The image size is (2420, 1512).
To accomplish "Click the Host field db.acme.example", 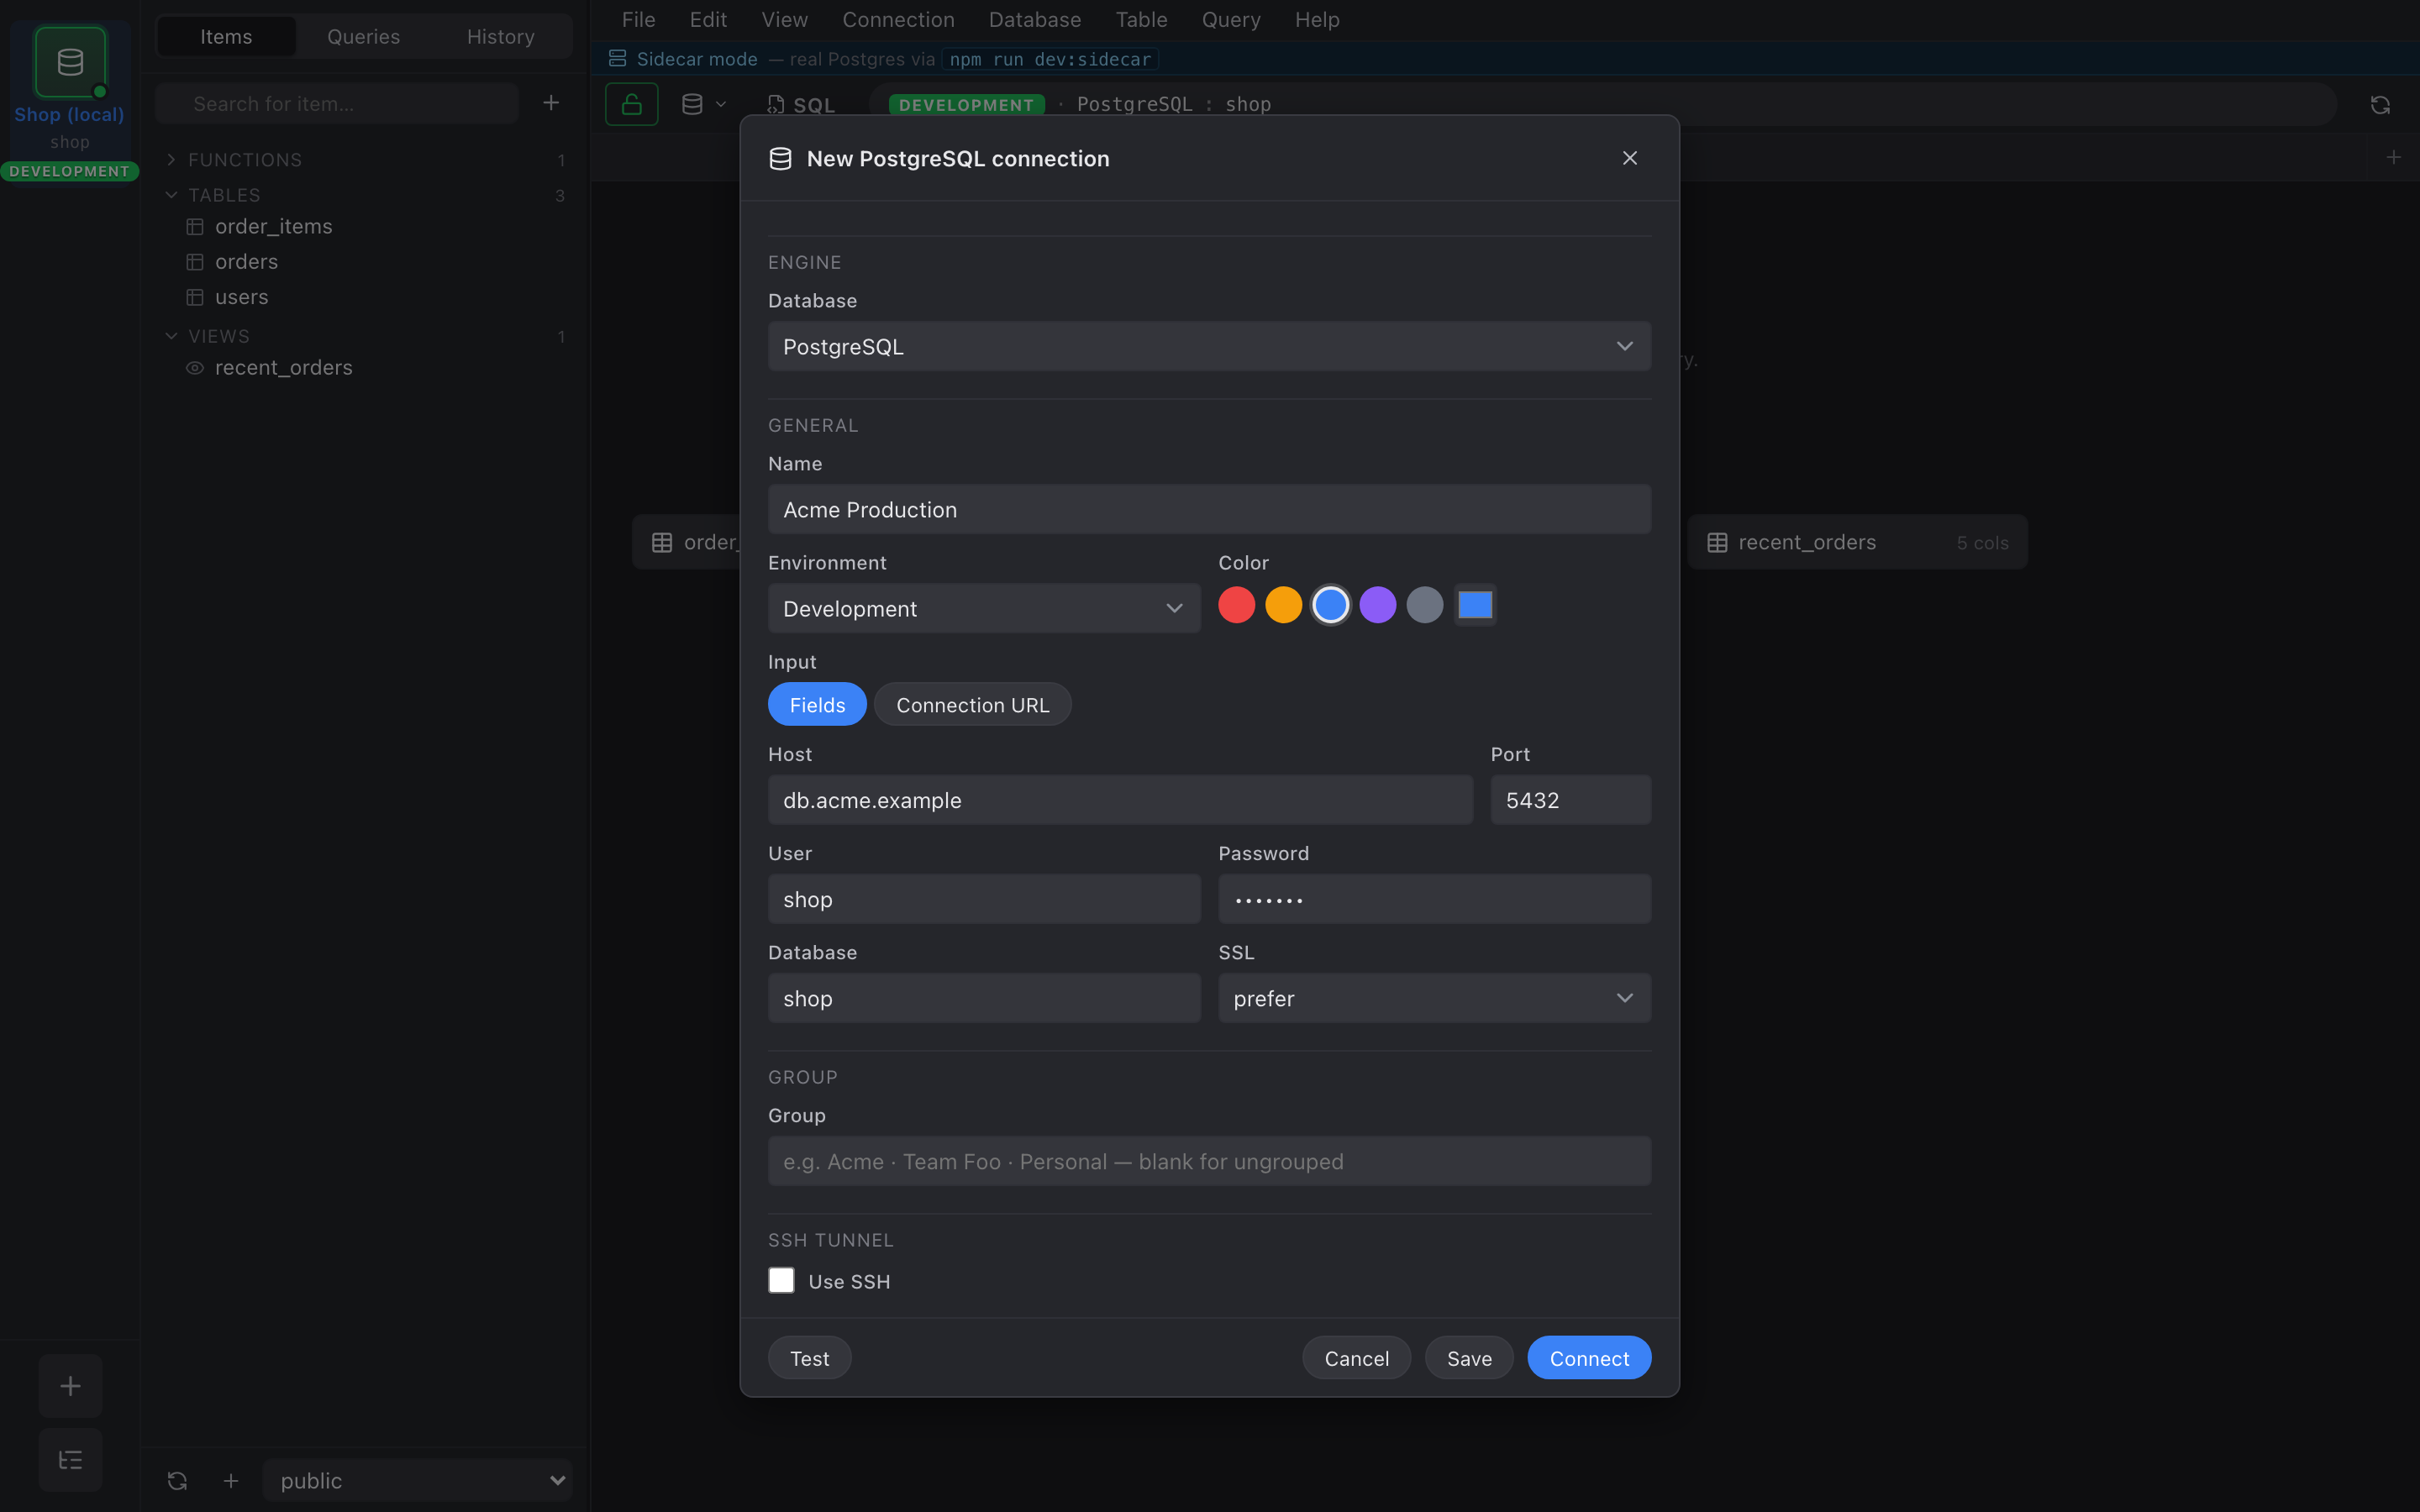I will coord(1120,800).
